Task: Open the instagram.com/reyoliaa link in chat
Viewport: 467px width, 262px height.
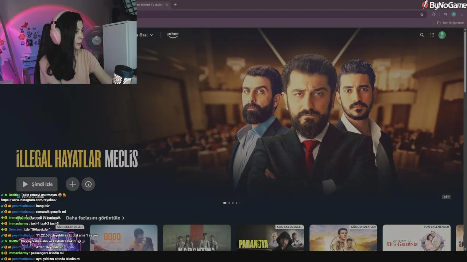Action: 29,200
